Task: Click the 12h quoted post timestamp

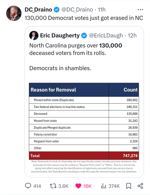Action: tap(132, 35)
